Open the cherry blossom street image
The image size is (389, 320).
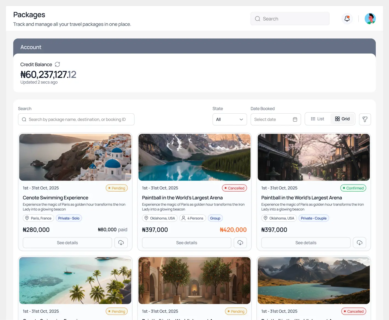314,157
